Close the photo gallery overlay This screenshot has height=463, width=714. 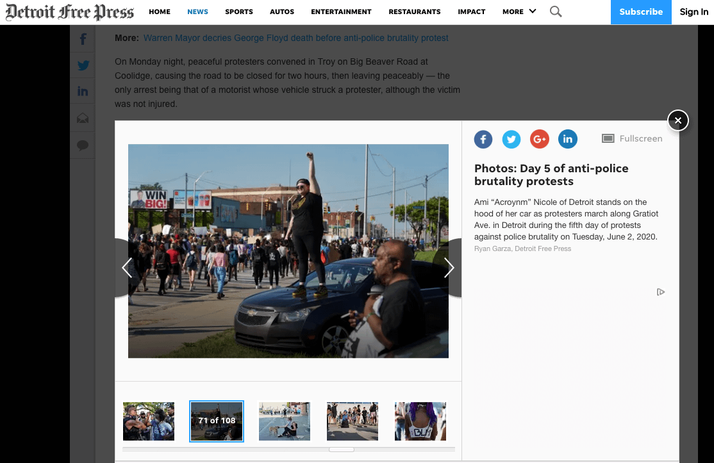click(x=677, y=120)
